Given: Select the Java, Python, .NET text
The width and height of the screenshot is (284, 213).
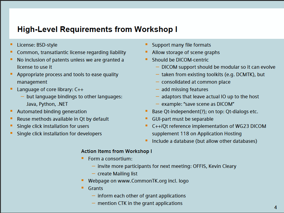Looking at the screenshot, I should [x=45, y=104].
